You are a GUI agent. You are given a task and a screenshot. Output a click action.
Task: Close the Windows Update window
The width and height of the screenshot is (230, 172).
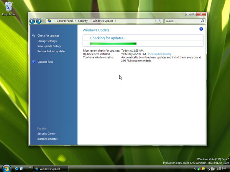(201, 14)
